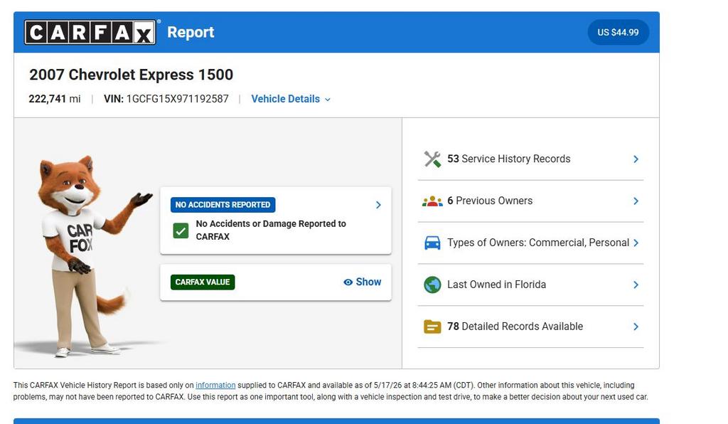This screenshot has height=424, width=728.
Task: Click the US $44.99 price button
Action: [618, 32]
